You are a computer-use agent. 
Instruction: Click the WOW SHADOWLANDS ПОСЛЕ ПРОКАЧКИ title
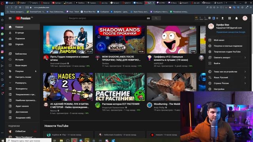[121, 58]
